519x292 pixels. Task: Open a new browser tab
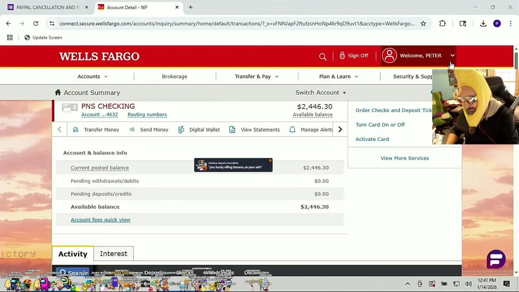click(x=191, y=7)
